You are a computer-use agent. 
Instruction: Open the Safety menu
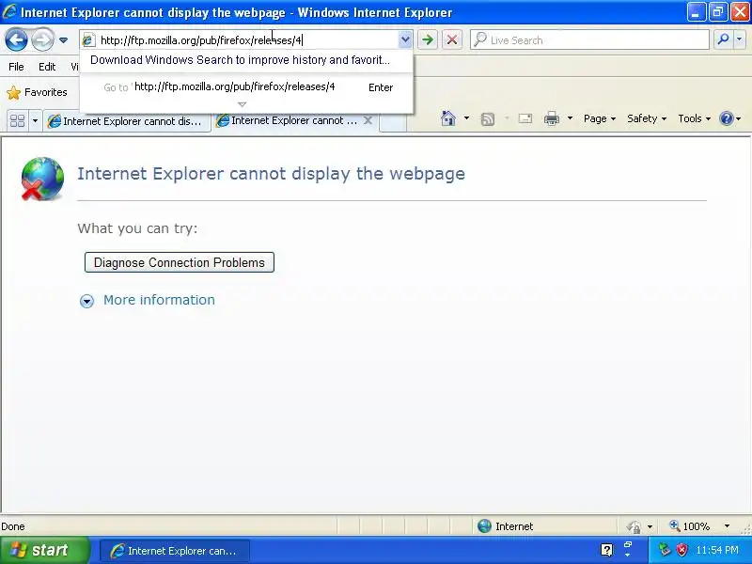(x=647, y=118)
